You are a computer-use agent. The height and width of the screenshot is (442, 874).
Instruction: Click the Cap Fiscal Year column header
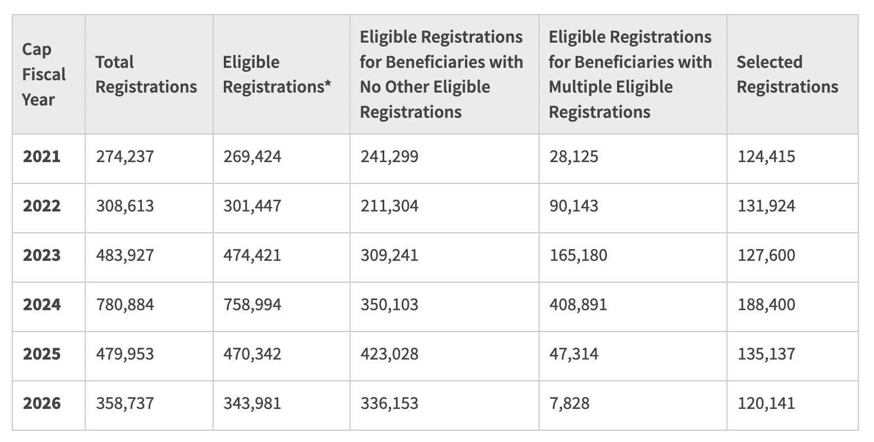44,75
